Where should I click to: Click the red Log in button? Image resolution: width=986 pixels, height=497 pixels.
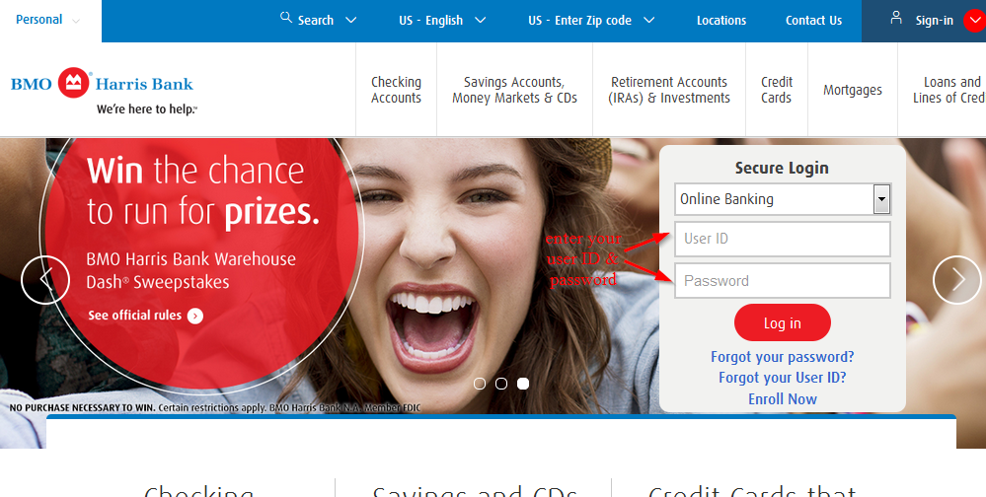coord(783,323)
